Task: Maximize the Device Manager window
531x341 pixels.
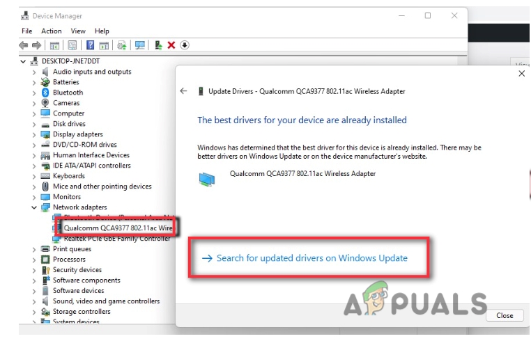Action: point(428,15)
